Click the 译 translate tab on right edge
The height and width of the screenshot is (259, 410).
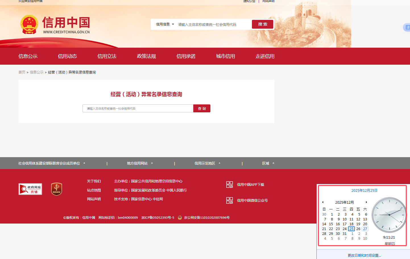(408, 27)
